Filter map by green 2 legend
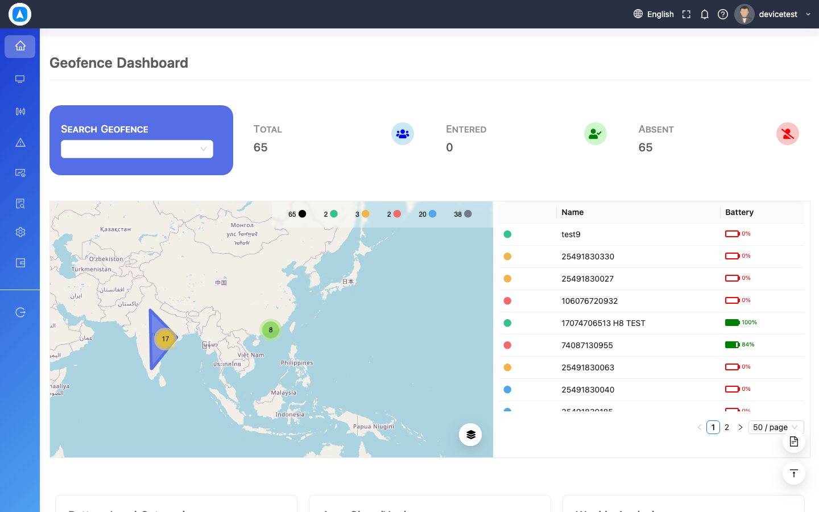This screenshot has height=512, width=819. click(330, 214)
